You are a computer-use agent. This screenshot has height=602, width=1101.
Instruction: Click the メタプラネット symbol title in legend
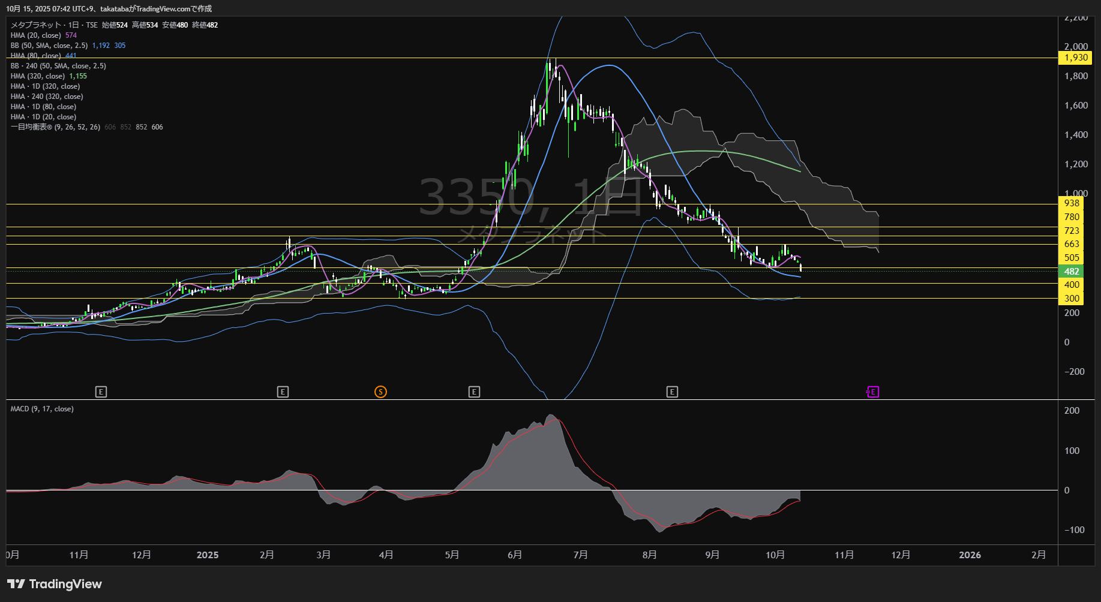36,25
